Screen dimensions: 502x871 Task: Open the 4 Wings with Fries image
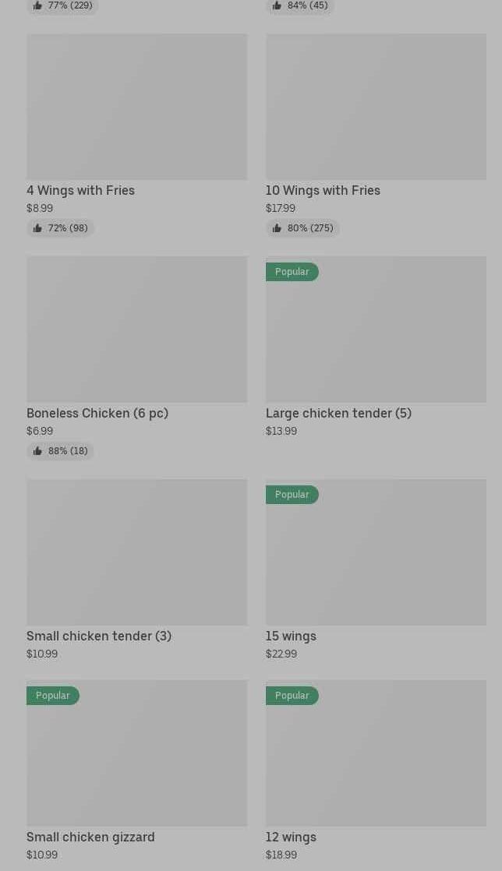point(136,107)
